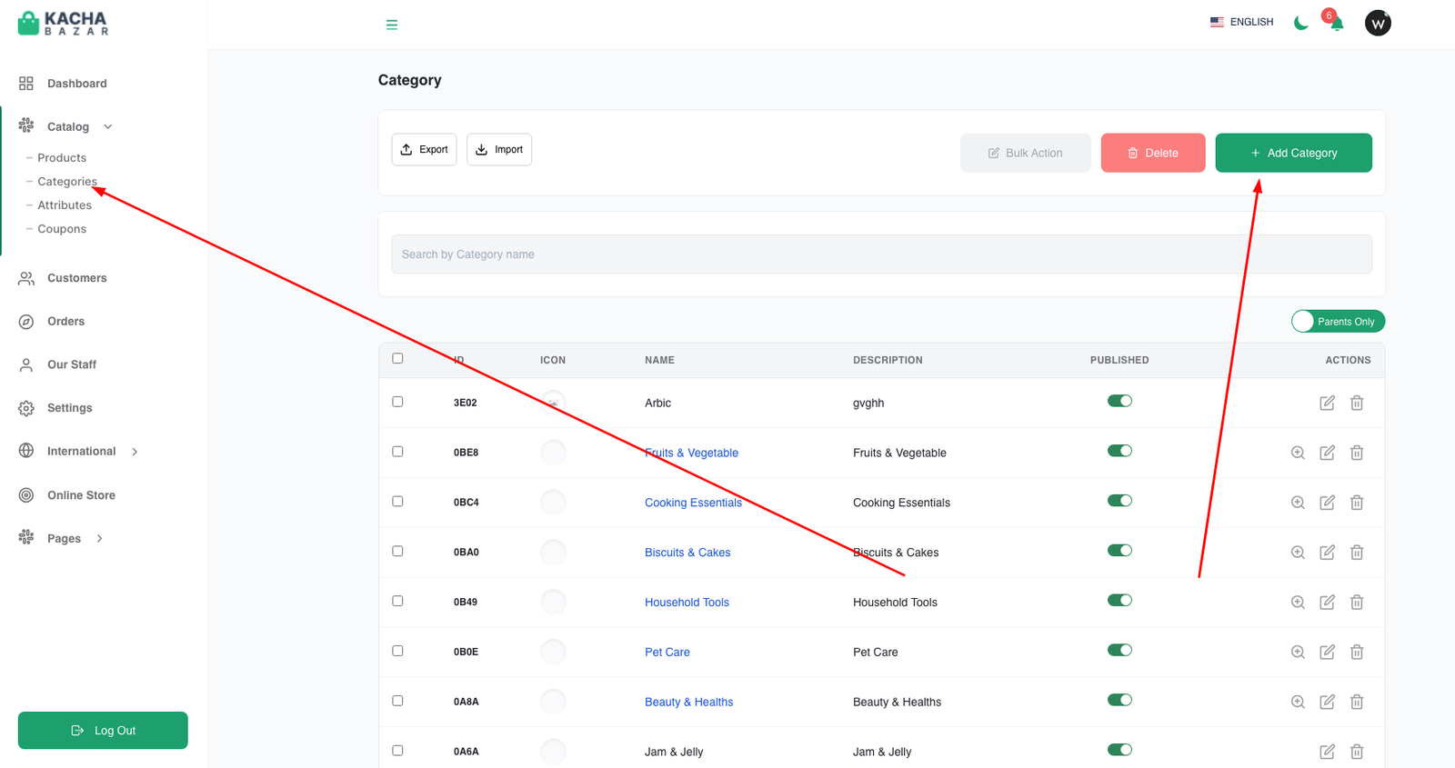Toggle dark mode moon icon
The height and width of the screenshot is (768, 1455).
coord(1300,23)
